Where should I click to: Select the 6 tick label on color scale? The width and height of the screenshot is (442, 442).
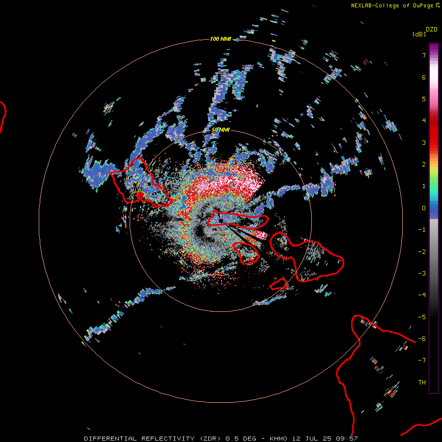coord(423,77)
